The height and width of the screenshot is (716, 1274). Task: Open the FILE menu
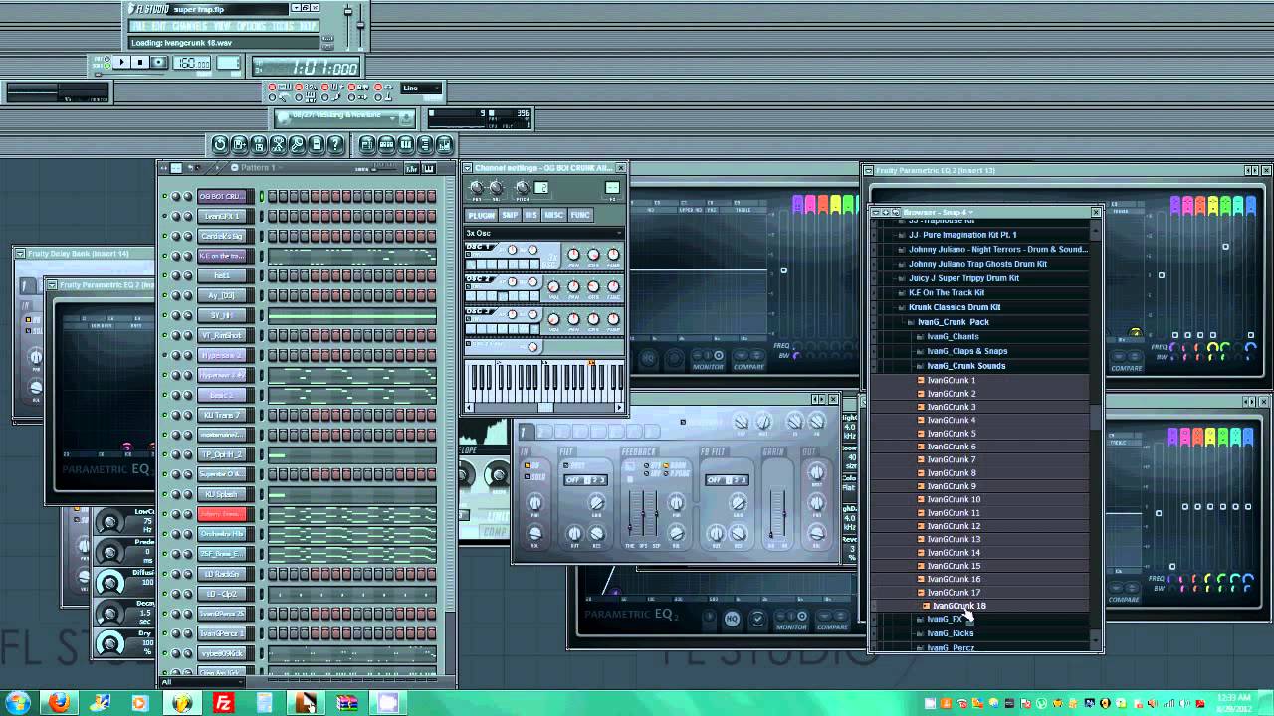(138, 26)
